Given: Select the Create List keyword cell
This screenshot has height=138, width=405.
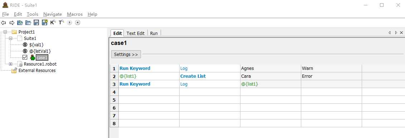Looking at the screenshot, I should (210, 76).
